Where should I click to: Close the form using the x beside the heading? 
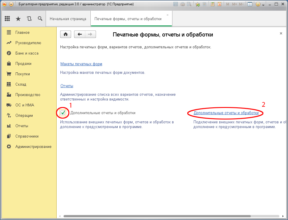click(x=281, y=33)
